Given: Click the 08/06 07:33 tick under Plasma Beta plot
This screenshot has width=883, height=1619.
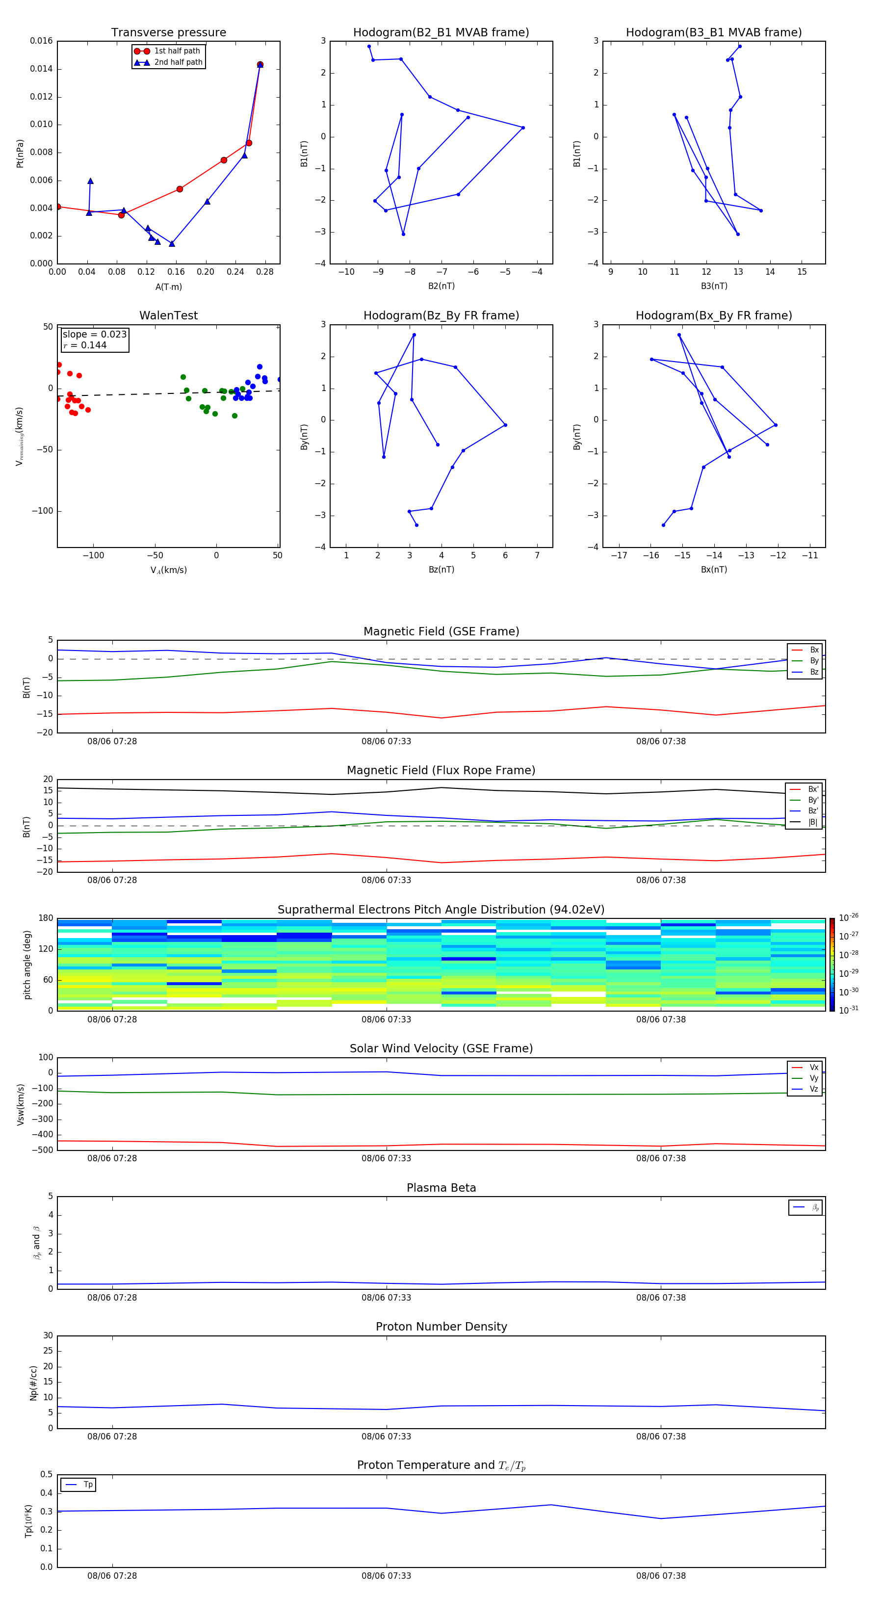Looking at the screenshot, I should point(386,1298).
